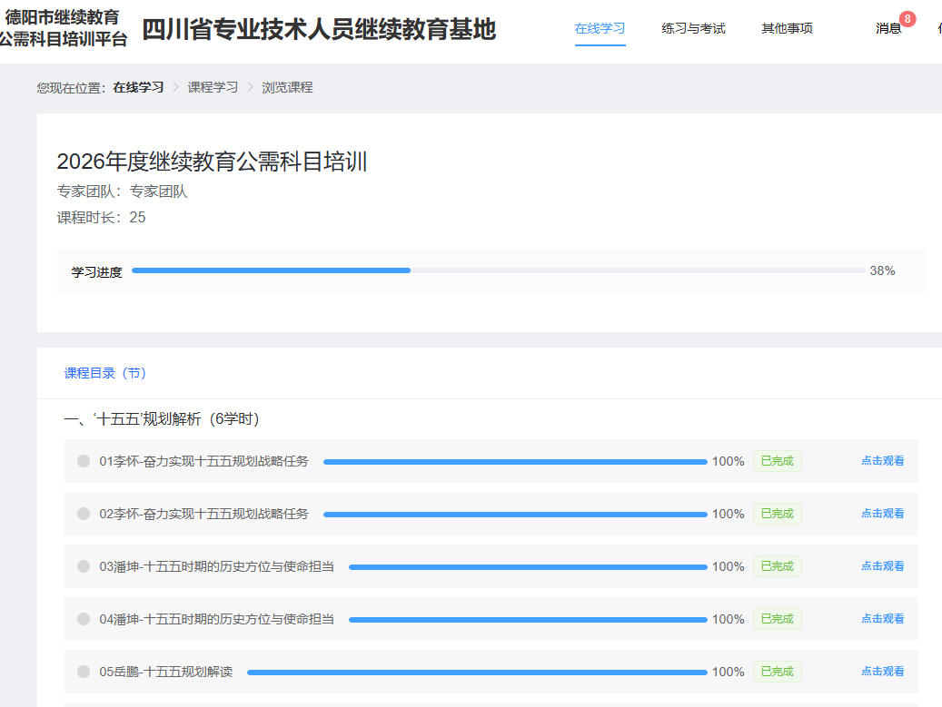Click 点击观看 for lesson 04潘坤
This screenshot has width=942, height=707.
point(883,619)
